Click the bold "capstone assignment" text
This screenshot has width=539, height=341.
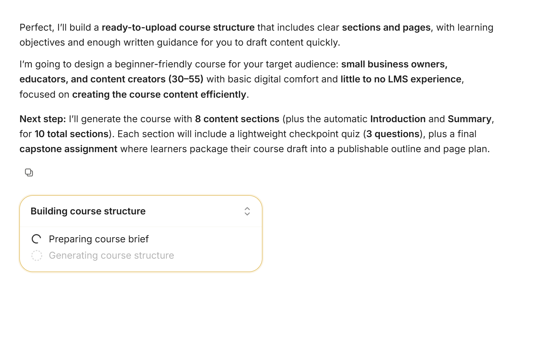pos(68,149)
